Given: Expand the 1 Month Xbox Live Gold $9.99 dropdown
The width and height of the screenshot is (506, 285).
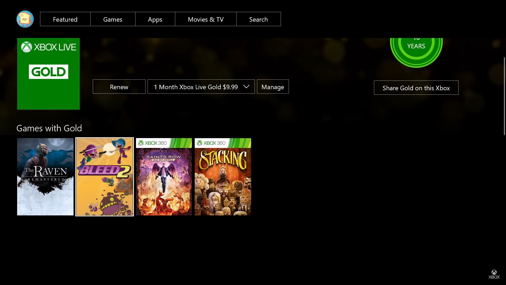Looking at the screenshot, I should tap(201, 87).
